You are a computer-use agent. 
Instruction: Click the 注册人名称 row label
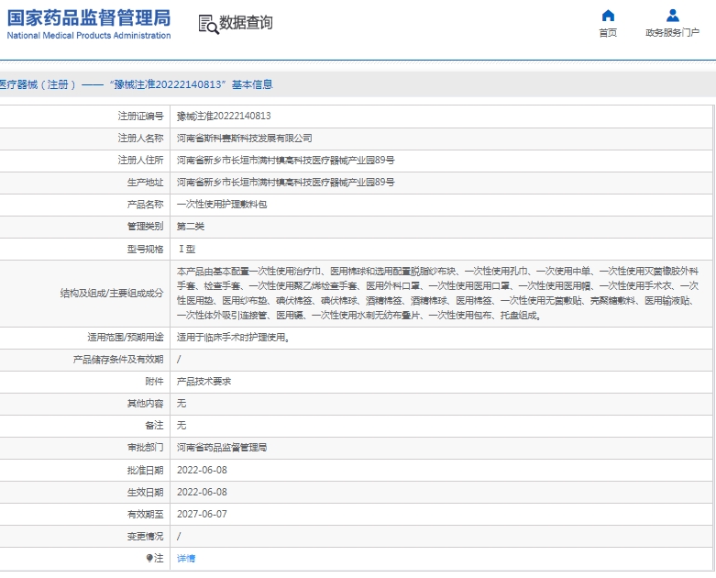coord(140,138)
